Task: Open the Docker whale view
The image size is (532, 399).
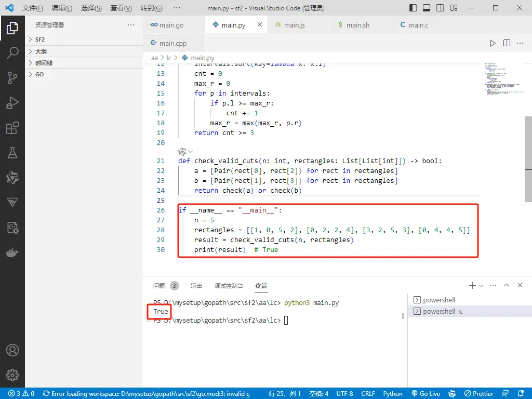Action: 12,252
